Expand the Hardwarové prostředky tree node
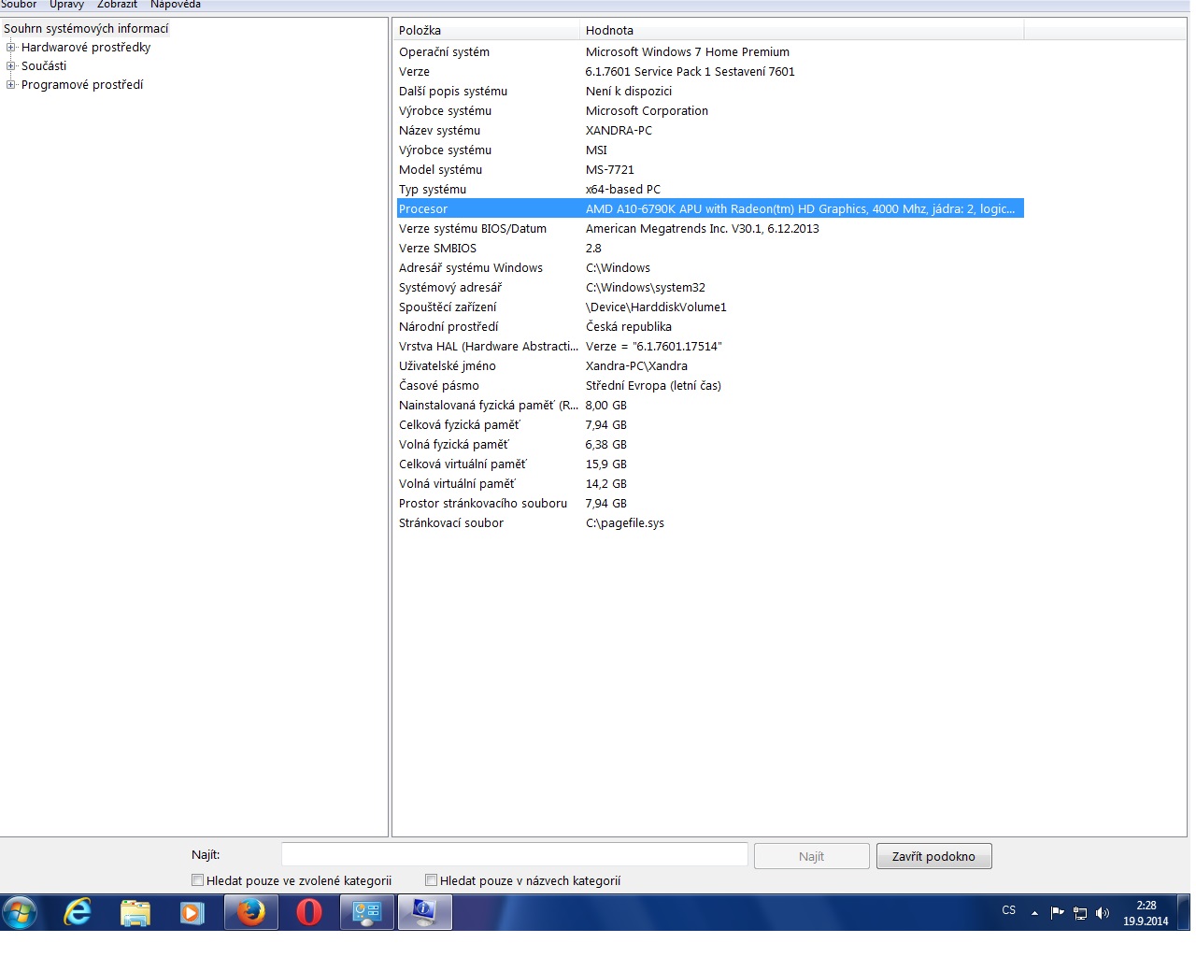1196x957 pixels. click(x=11, y=48)
